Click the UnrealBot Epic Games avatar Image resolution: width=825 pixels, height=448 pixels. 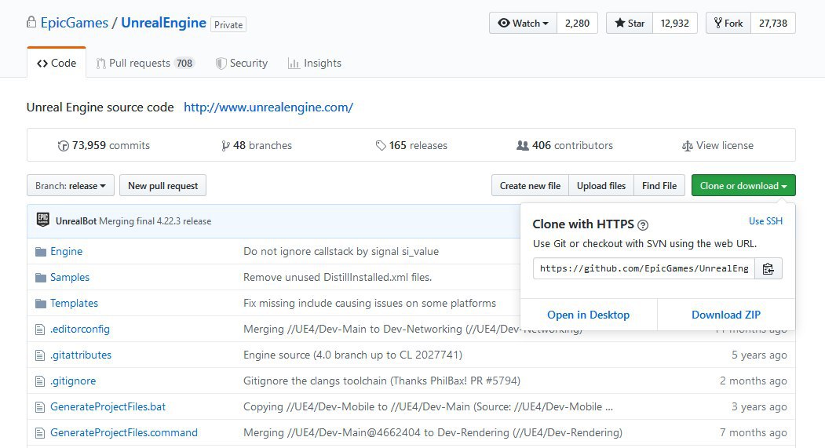pyautogui.click(x=43, y=220)
